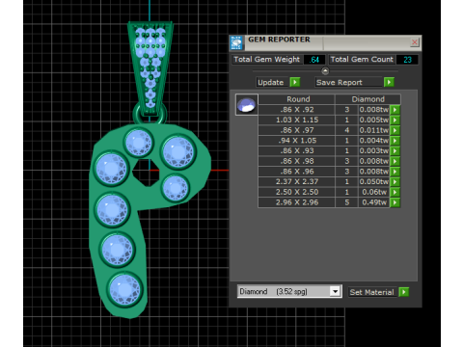Image resolution: width=463 pixels, height=347 pixels.
Task: Select the 1.03 X 1.15 size cell
Action: coord(297,120)
